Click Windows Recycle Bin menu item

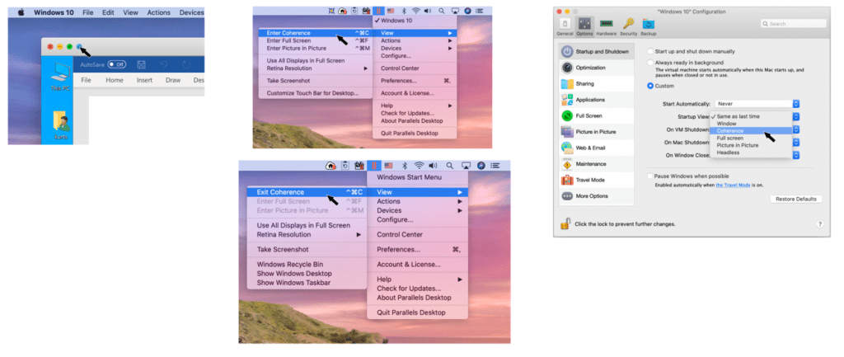[x=307, y=265]
